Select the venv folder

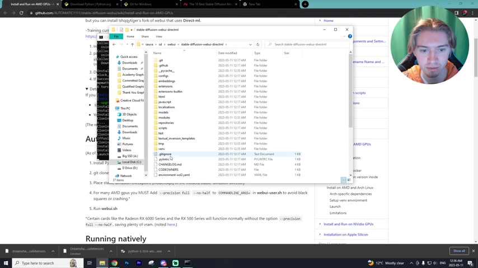(x=161, y=149)
